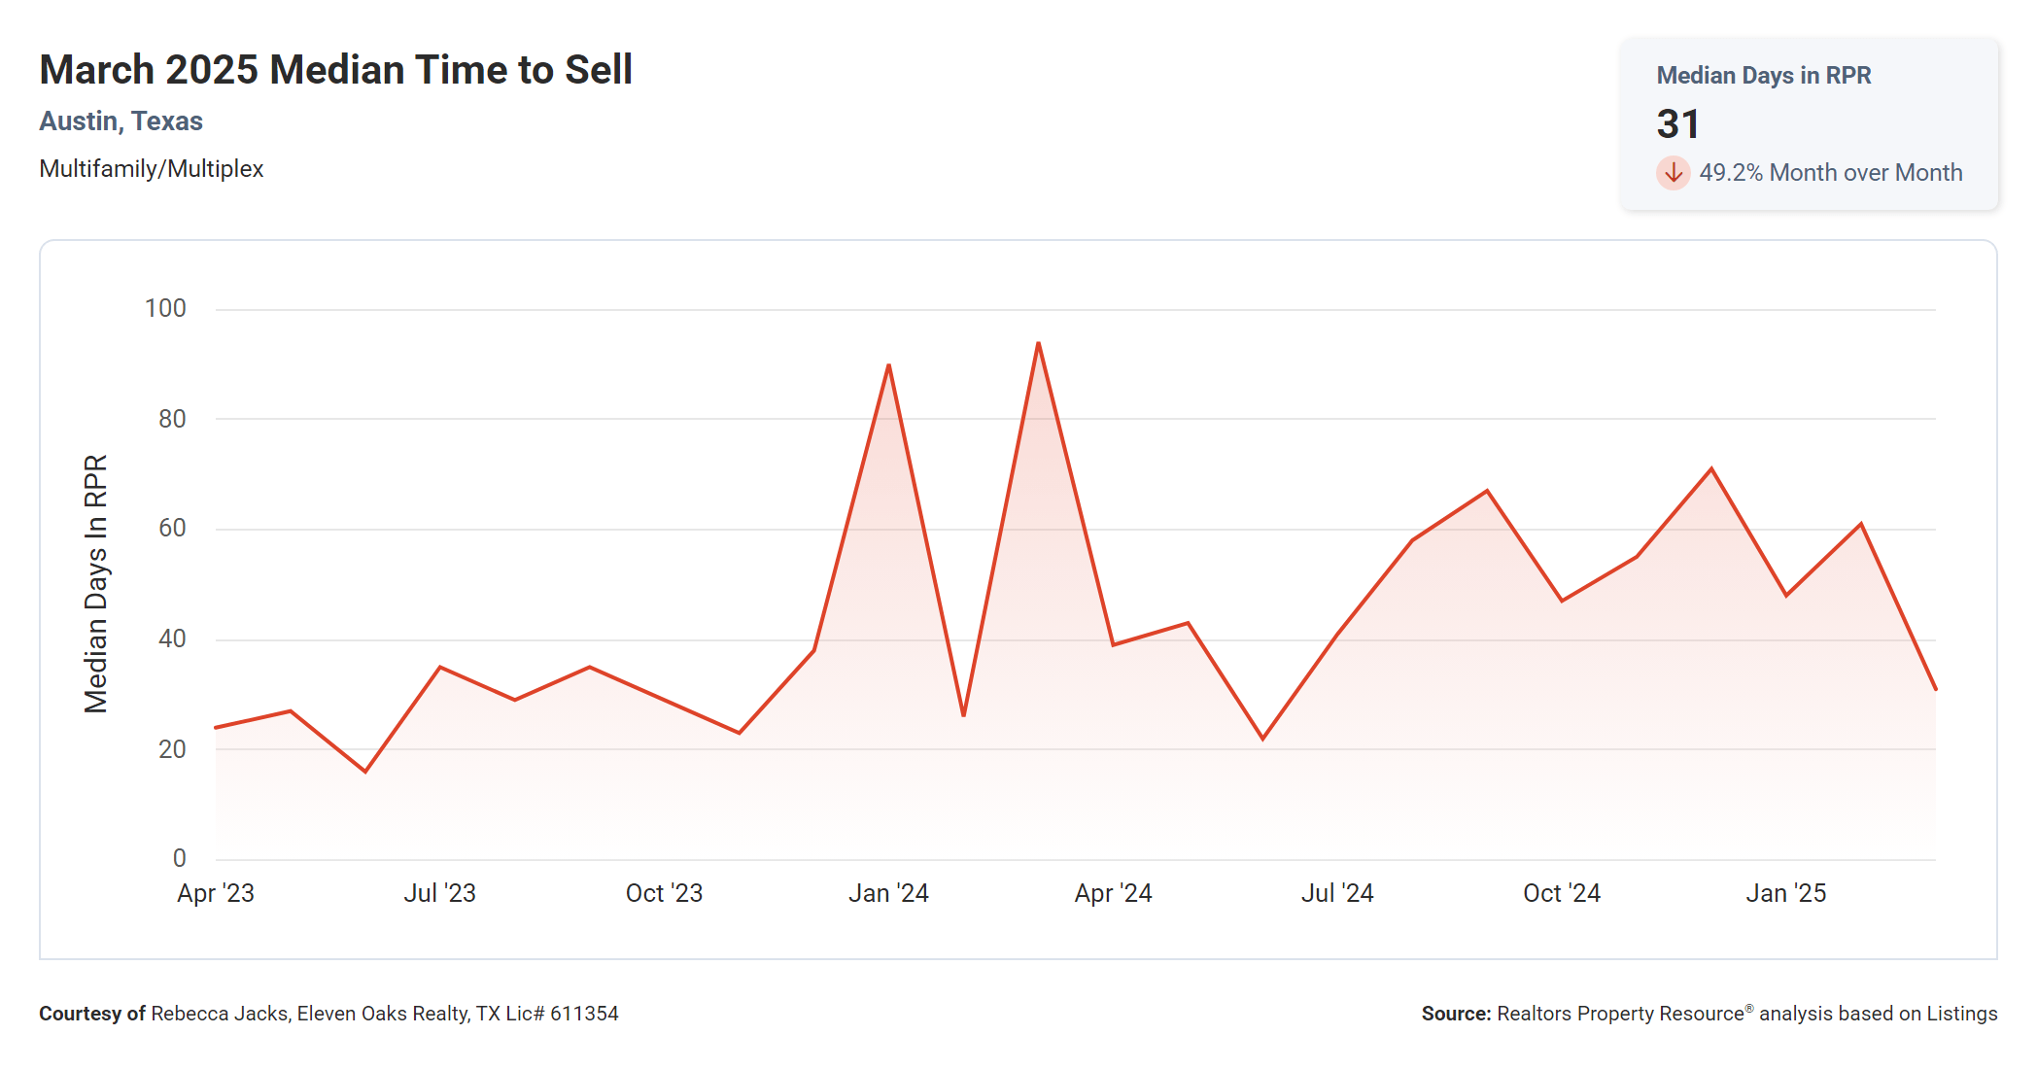
Task: Click the 49.2% Month over Month text
Action: [1830, 173]
